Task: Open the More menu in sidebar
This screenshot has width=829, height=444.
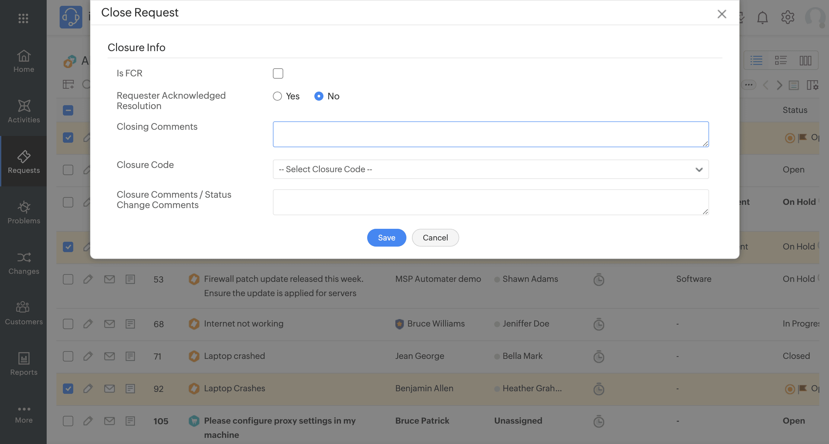Action: (x=24, y=414)
